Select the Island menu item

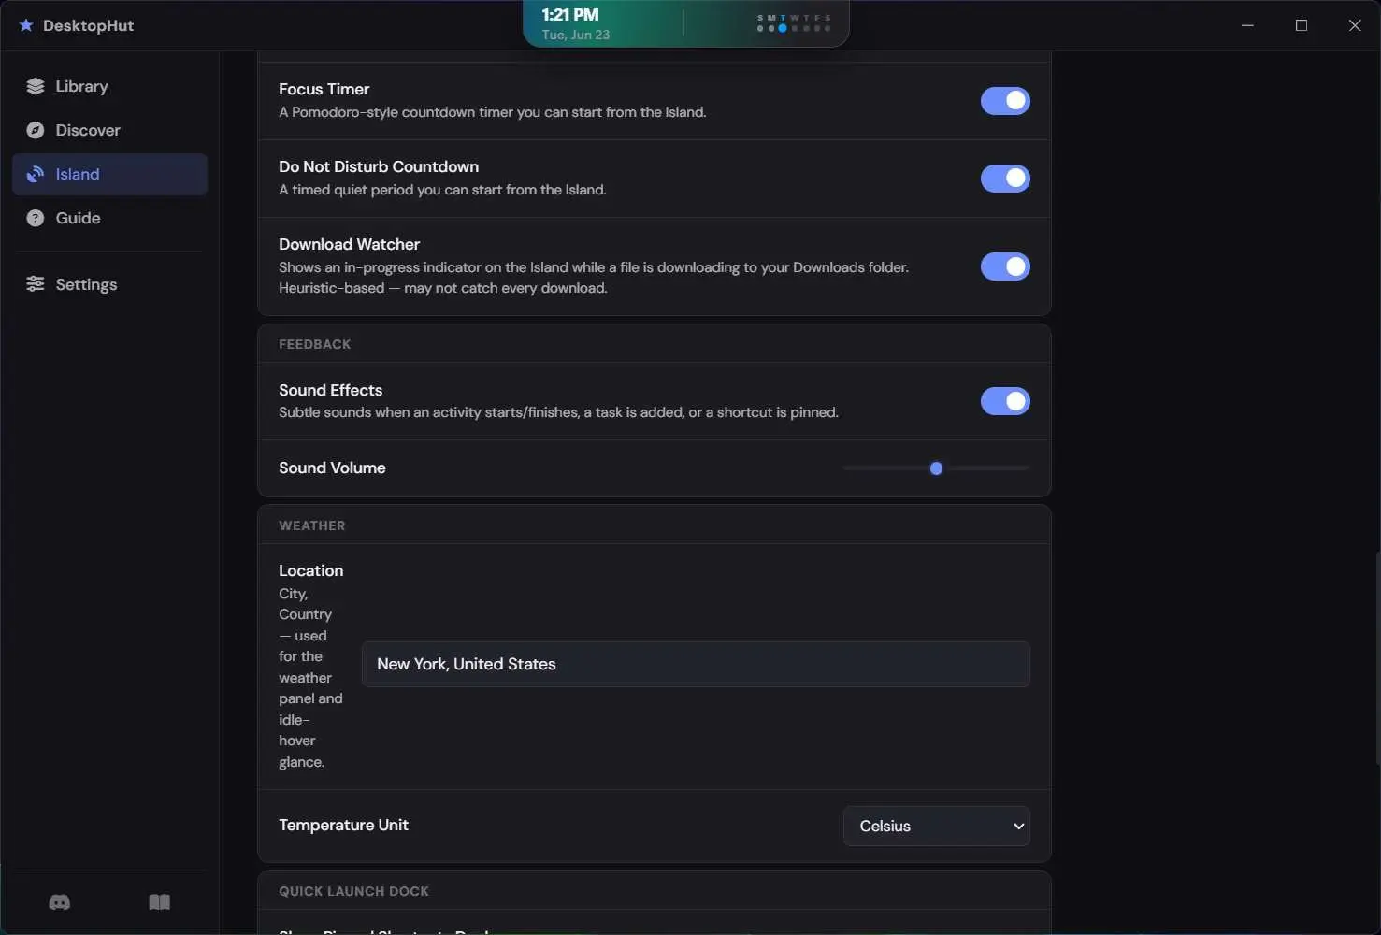(110, 174)
